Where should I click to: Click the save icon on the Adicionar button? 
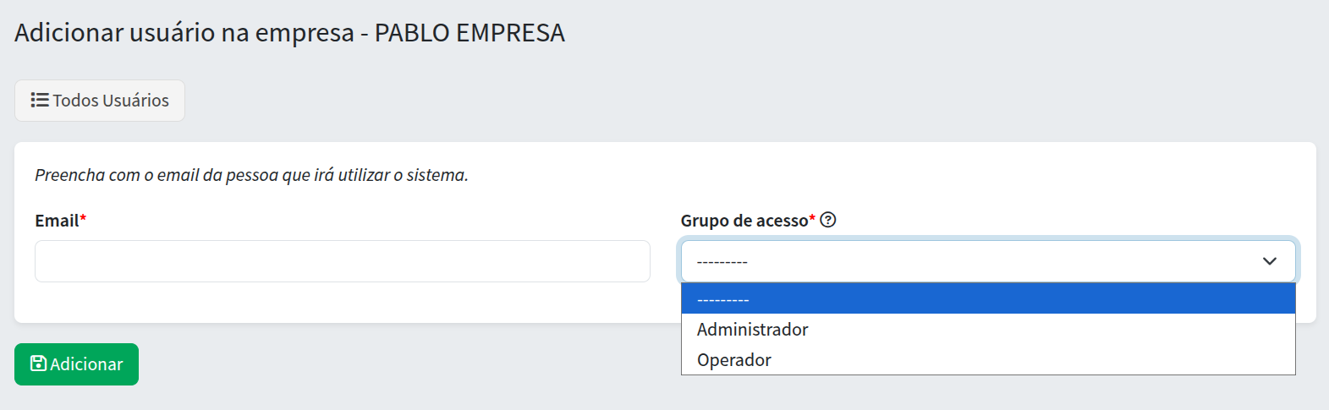pos(38,364)
